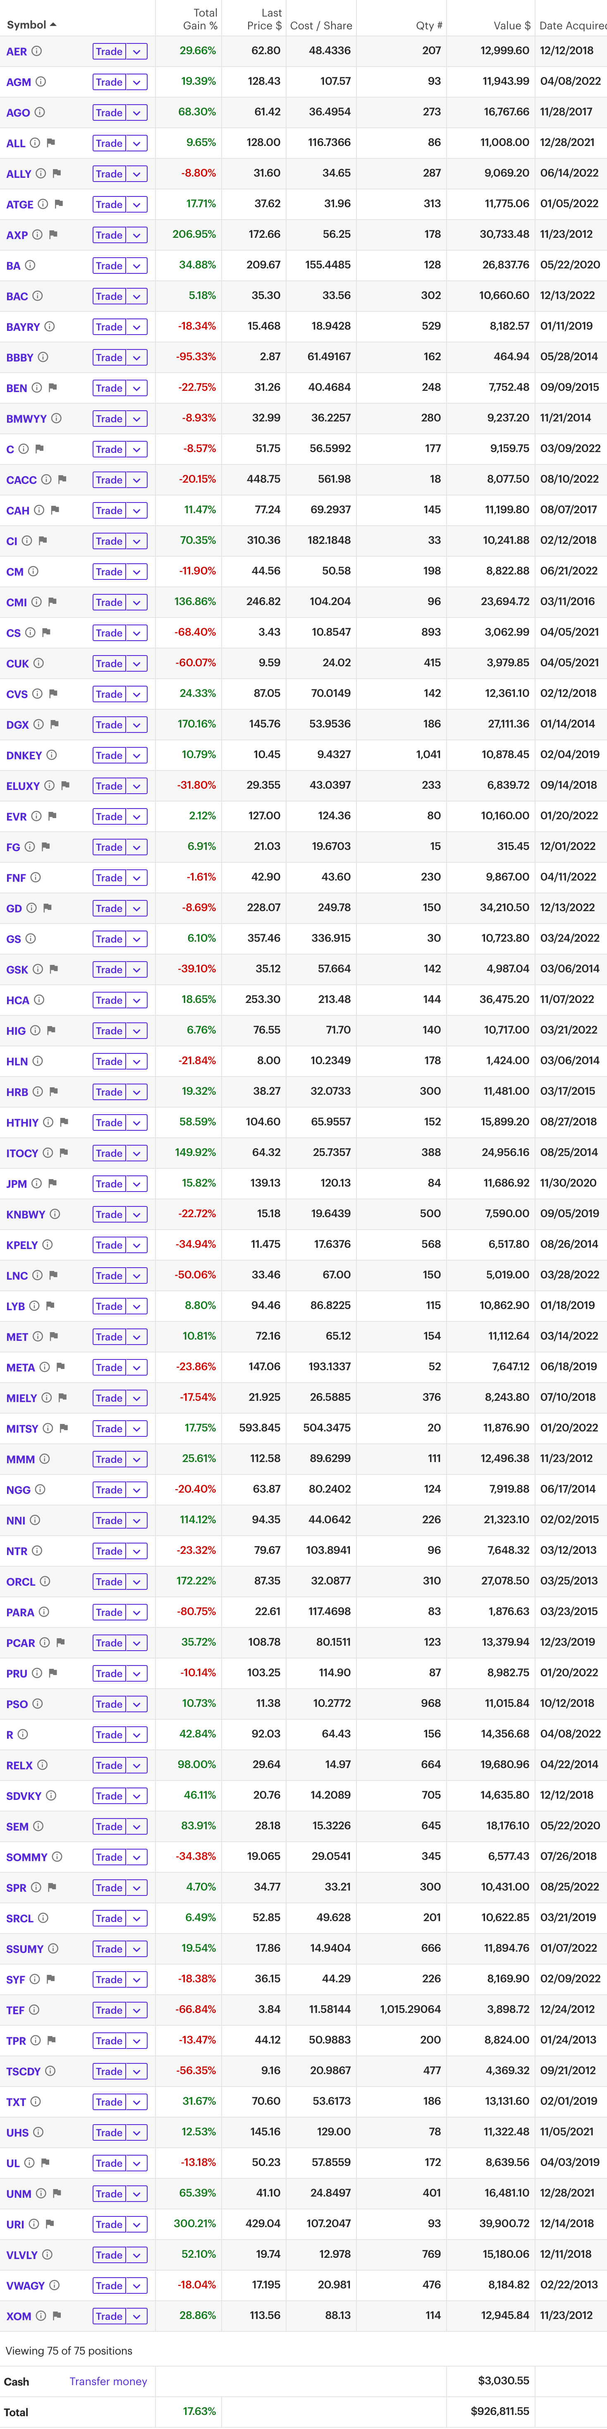The image size is (607, 2429).
Task: Show info for the RELX position
Action: [43, 1764]
